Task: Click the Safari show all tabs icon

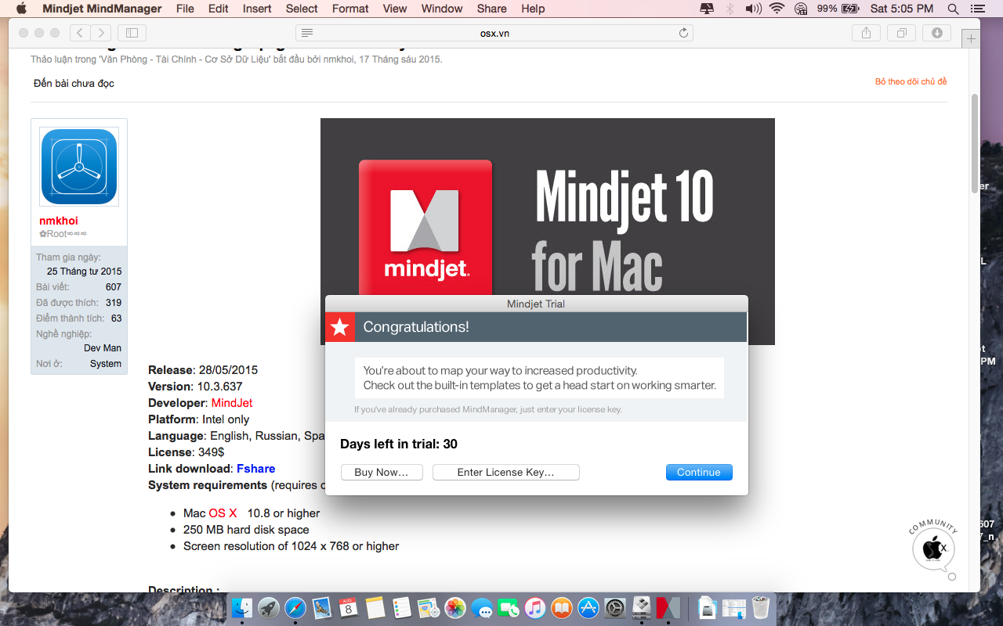Action: tap(901, 33)
